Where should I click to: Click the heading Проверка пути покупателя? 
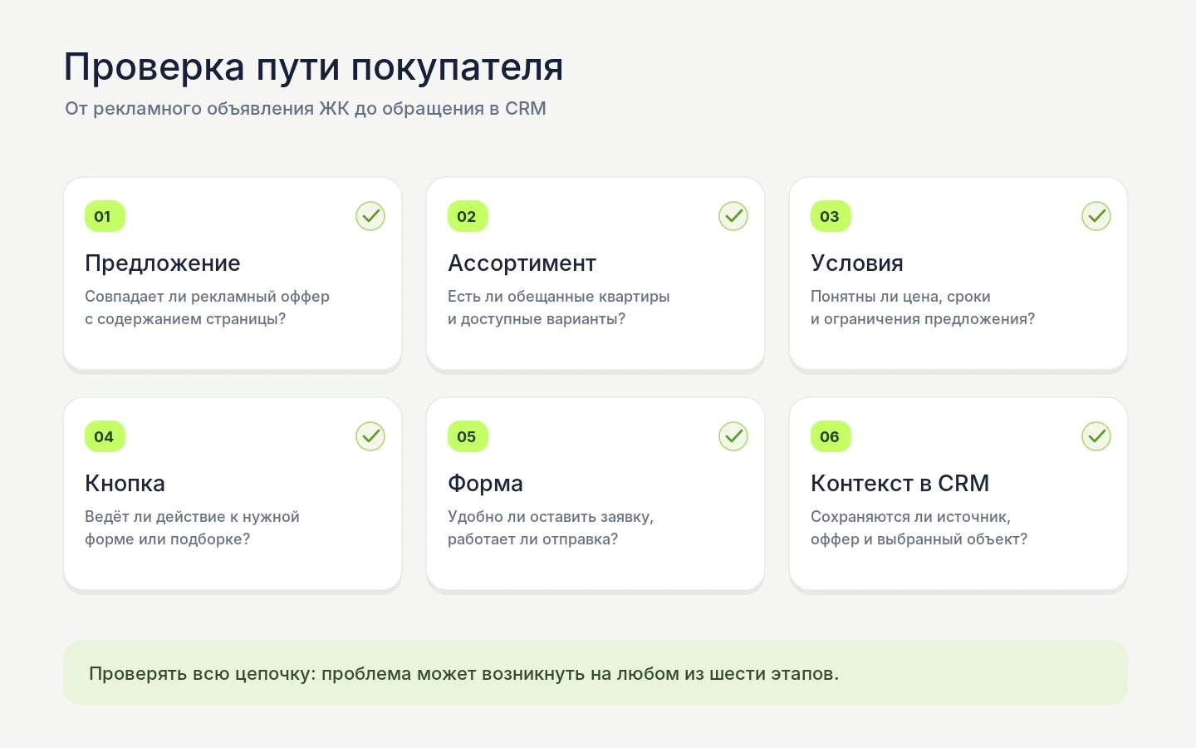point(314,67)
